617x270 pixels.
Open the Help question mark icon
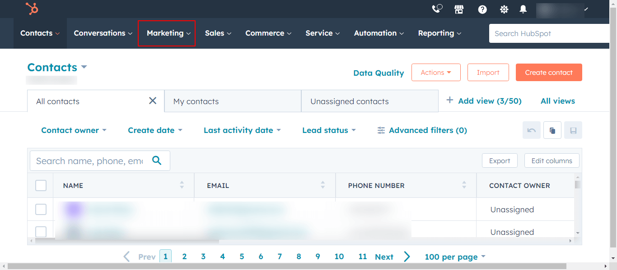pos(482,9)
